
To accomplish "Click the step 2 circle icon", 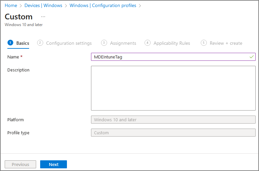I will click(40, 43).
